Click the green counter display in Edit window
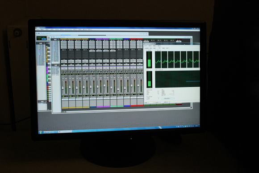 pyautogui.click(x=42, y=38)
